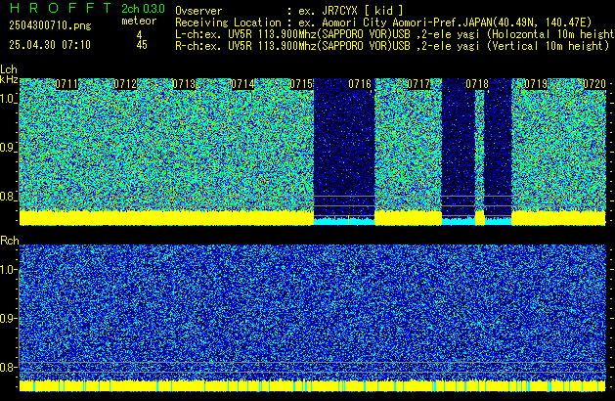The height and width of the screenshot is (401, 615).
Task: Click the R-ch receiver description line
Action: [x=392, y=46]
